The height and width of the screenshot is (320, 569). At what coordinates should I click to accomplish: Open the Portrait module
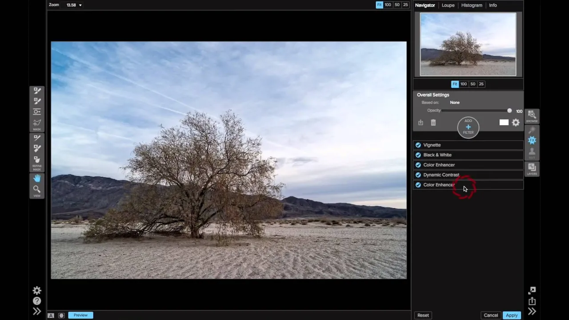coord(532,153)
